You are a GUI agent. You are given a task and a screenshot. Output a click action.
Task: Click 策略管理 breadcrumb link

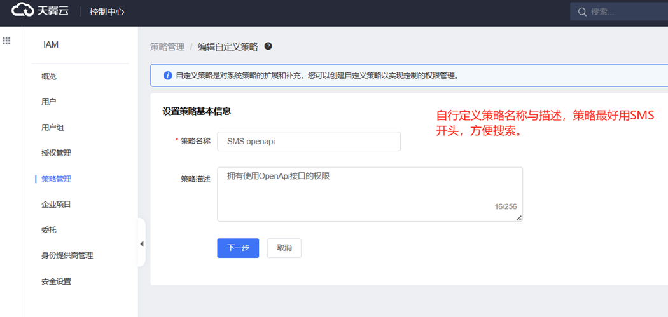tap(167, 47)
